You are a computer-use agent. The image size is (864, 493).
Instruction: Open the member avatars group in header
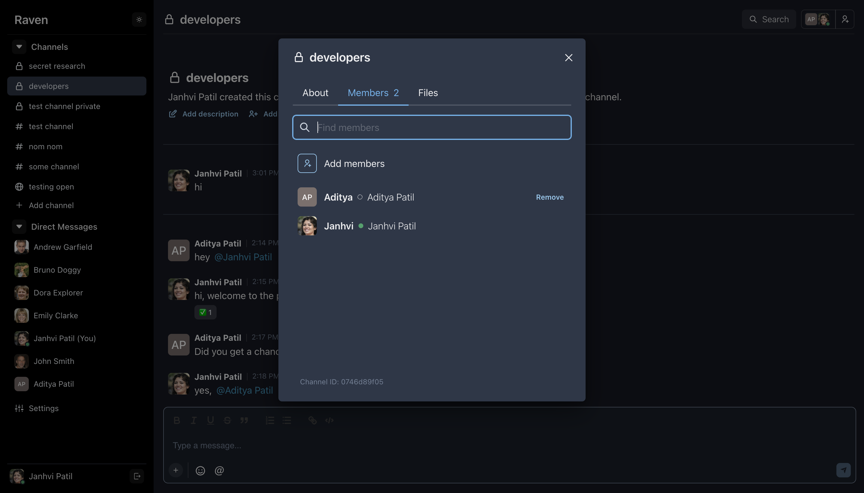tap(817, 19)
